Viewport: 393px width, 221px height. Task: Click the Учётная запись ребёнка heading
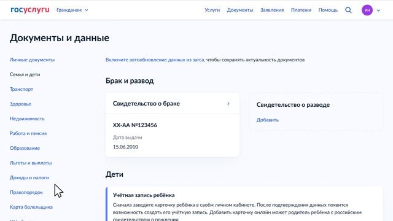[x=144, y=195]
